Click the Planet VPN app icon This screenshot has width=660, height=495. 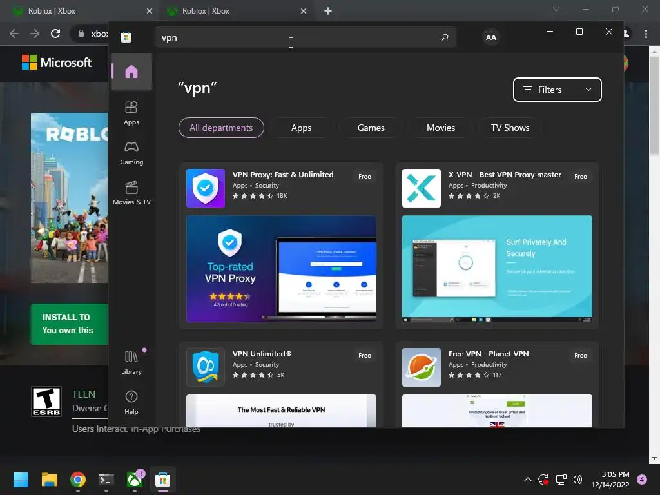(x=422, y=367)
